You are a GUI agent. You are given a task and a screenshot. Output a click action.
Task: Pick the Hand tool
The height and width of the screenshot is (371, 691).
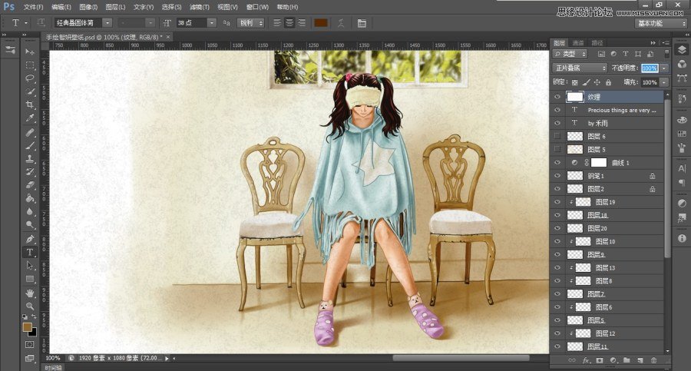point(30,293)
